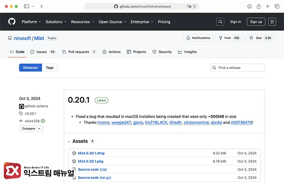The image size is (284, 183).
Task: Open the ninxsoft owner link
Action: [x=22, y=38]
